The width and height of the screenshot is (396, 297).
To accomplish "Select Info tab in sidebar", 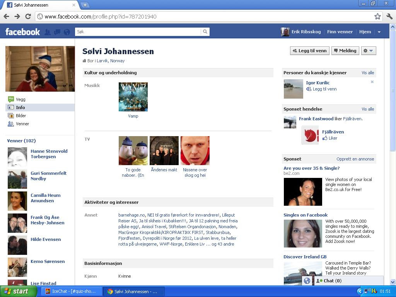I will pos(40,108).
